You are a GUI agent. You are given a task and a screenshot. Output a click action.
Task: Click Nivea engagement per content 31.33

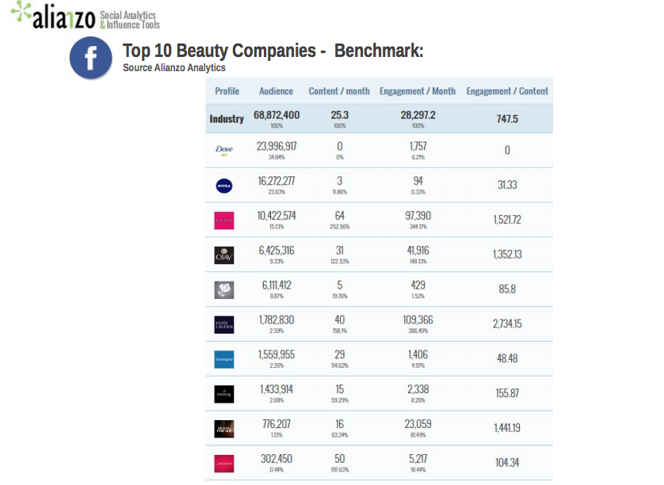[x=507, y=185]
